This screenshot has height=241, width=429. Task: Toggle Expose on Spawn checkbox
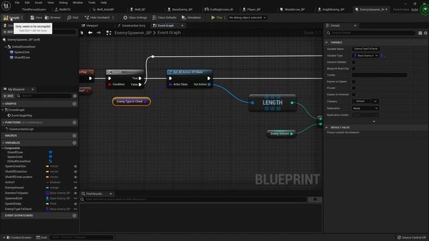click(x=353, y=82)
